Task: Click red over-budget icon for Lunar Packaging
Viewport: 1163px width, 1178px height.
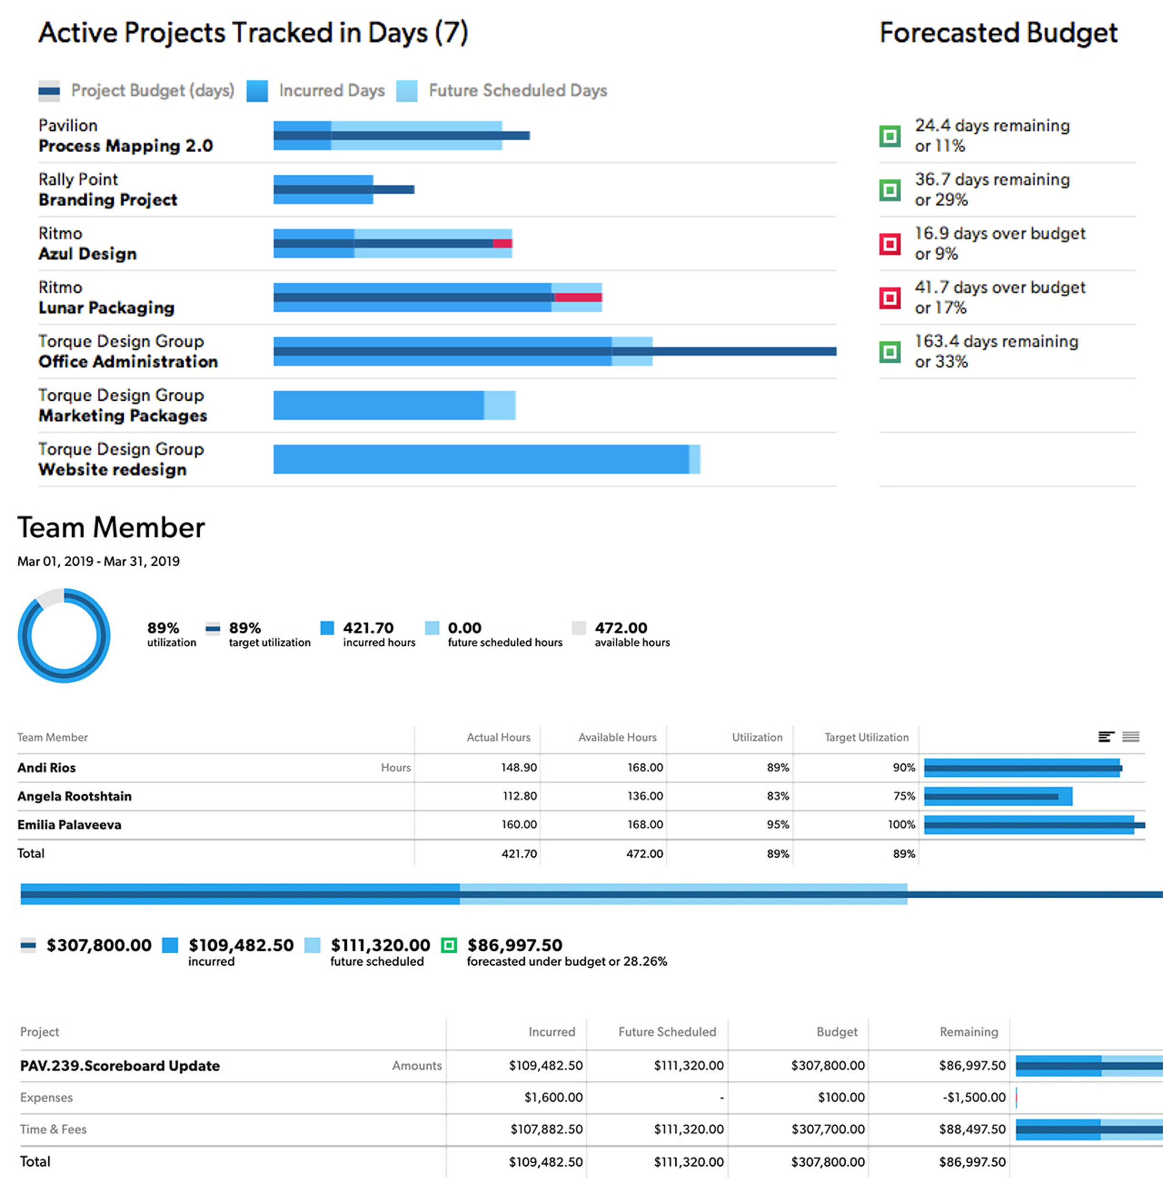Action: pyautogui.click(x=889, y=297)
